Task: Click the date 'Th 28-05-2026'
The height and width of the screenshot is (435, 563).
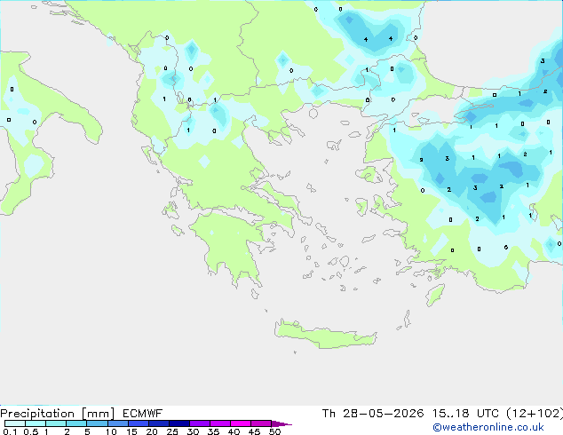Action: [x=373, y=414]
